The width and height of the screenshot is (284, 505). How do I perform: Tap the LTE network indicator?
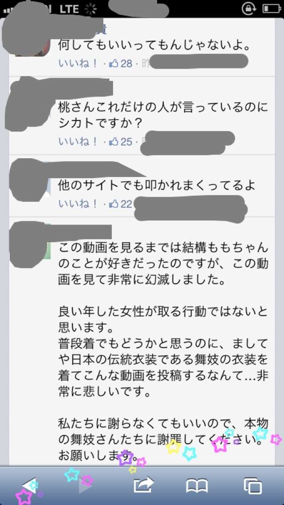69,9
